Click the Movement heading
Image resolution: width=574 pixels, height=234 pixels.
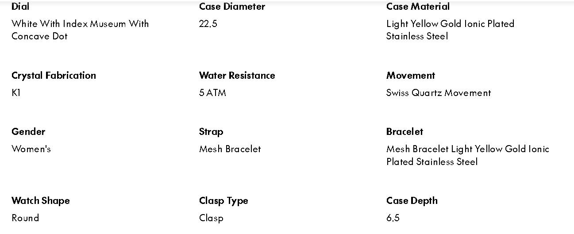pyautogui.click(x=411, y=76)
